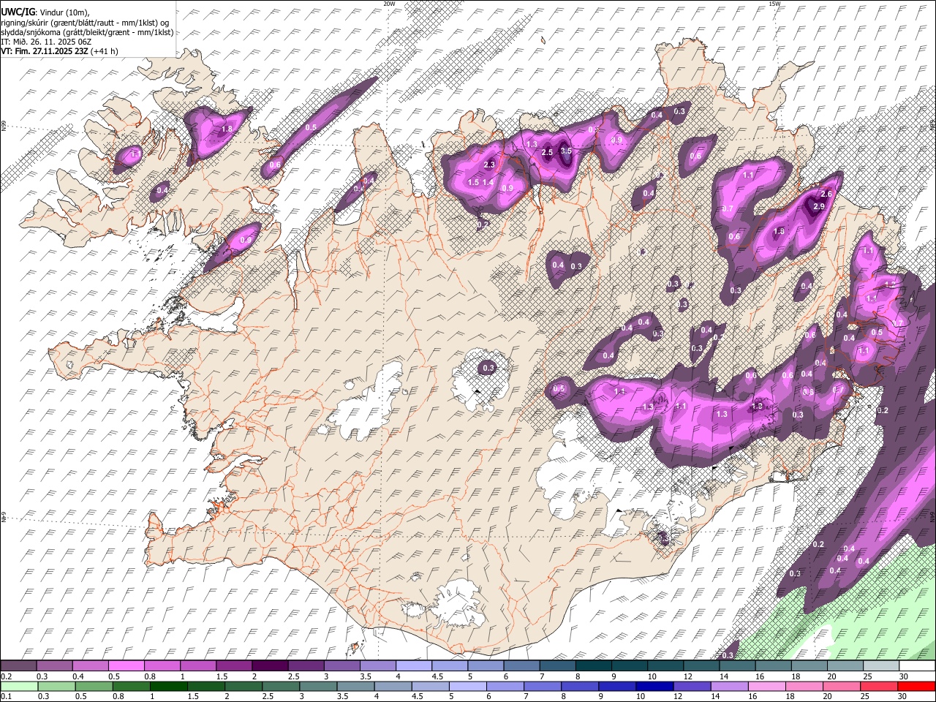Click the '2.9' value on the map
936x702 pixels.
(x=819, y=207)
